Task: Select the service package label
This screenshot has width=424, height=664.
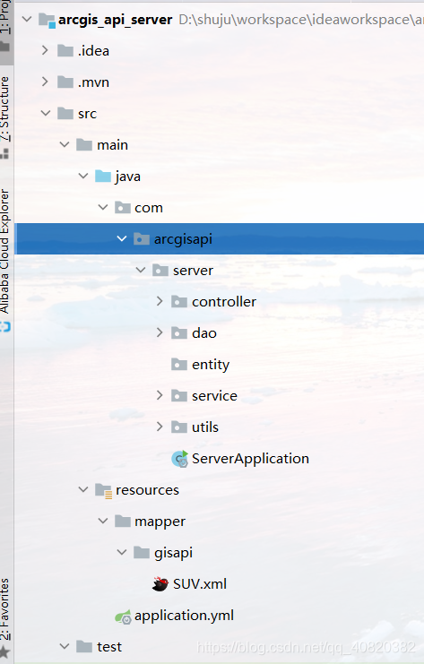Action: pos(214,395)
